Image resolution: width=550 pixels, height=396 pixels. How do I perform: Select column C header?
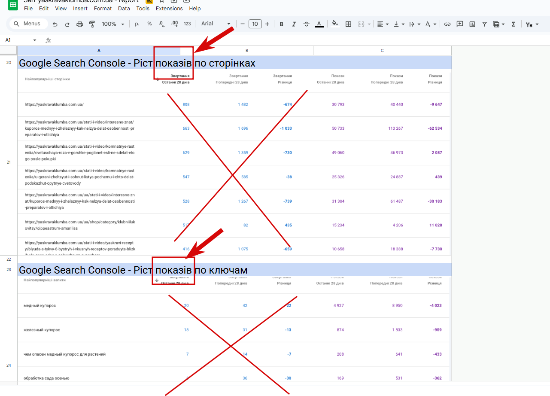pyautogui.click(x=382, y=51)
